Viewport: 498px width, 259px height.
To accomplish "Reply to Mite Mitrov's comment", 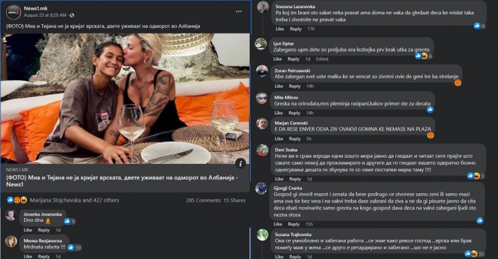I will 294,113.
